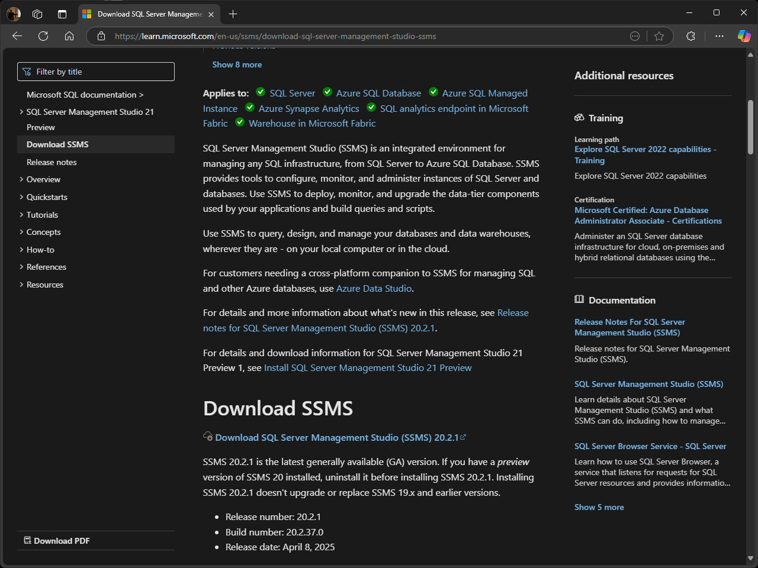Navigate back using the left arrow icon
The image size is (758, 568).
[17, 36]
